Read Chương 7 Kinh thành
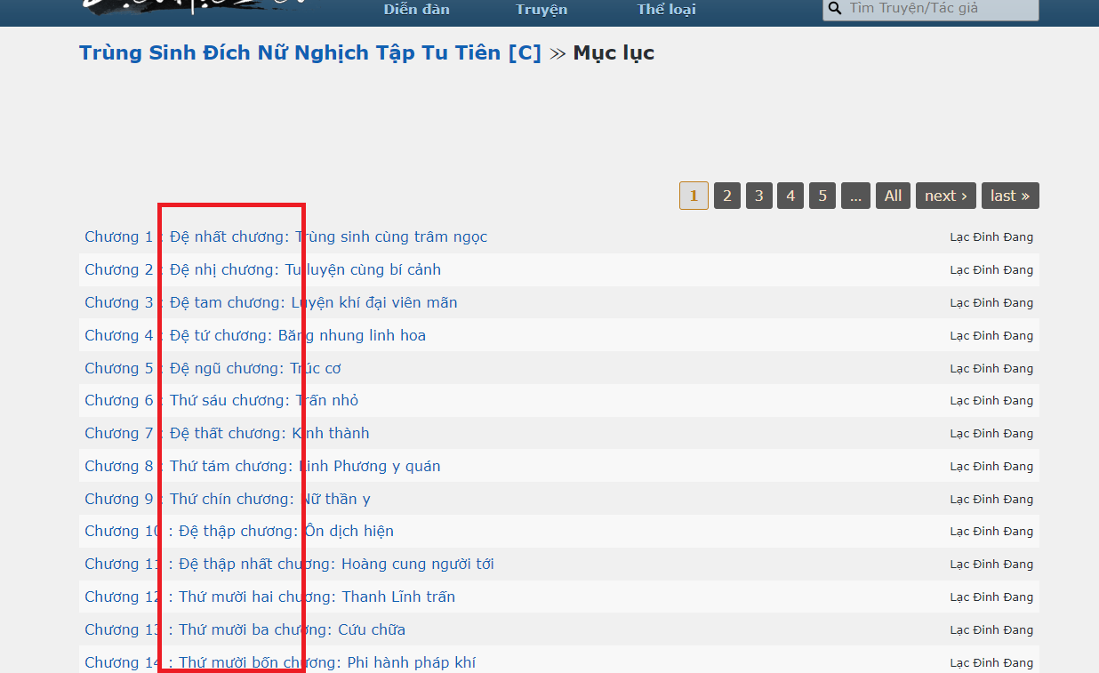The image size is (1099, 673). tap(227, 434)
